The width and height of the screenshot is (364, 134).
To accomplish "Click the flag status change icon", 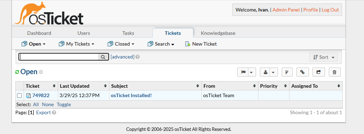I will coord(243,72).
